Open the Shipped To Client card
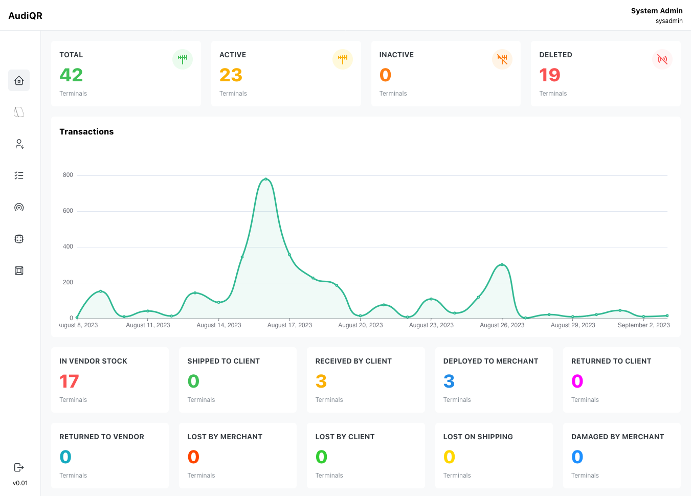This screenshot has width=691, height=496. tap(238, 380)
